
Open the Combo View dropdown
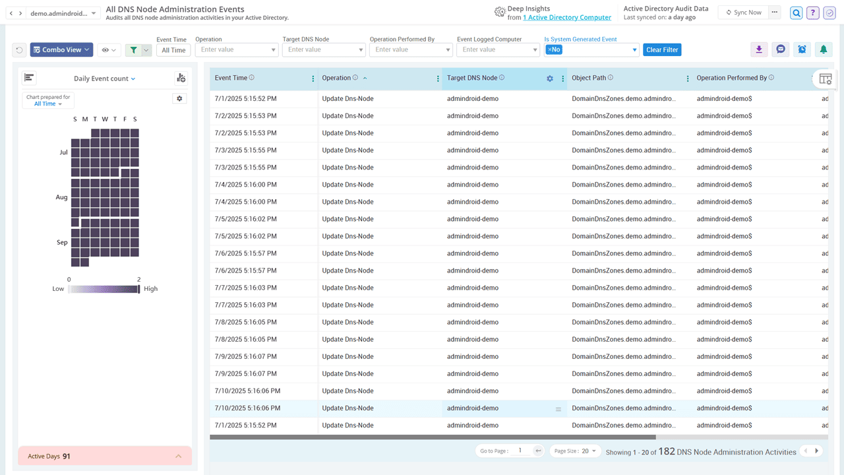[61, 49]
